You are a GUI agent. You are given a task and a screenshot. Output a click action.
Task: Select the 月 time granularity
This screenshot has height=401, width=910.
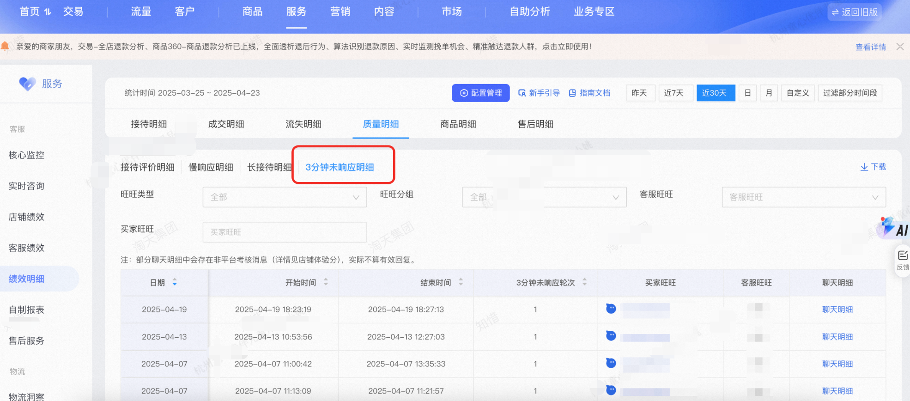click(769, 93)
